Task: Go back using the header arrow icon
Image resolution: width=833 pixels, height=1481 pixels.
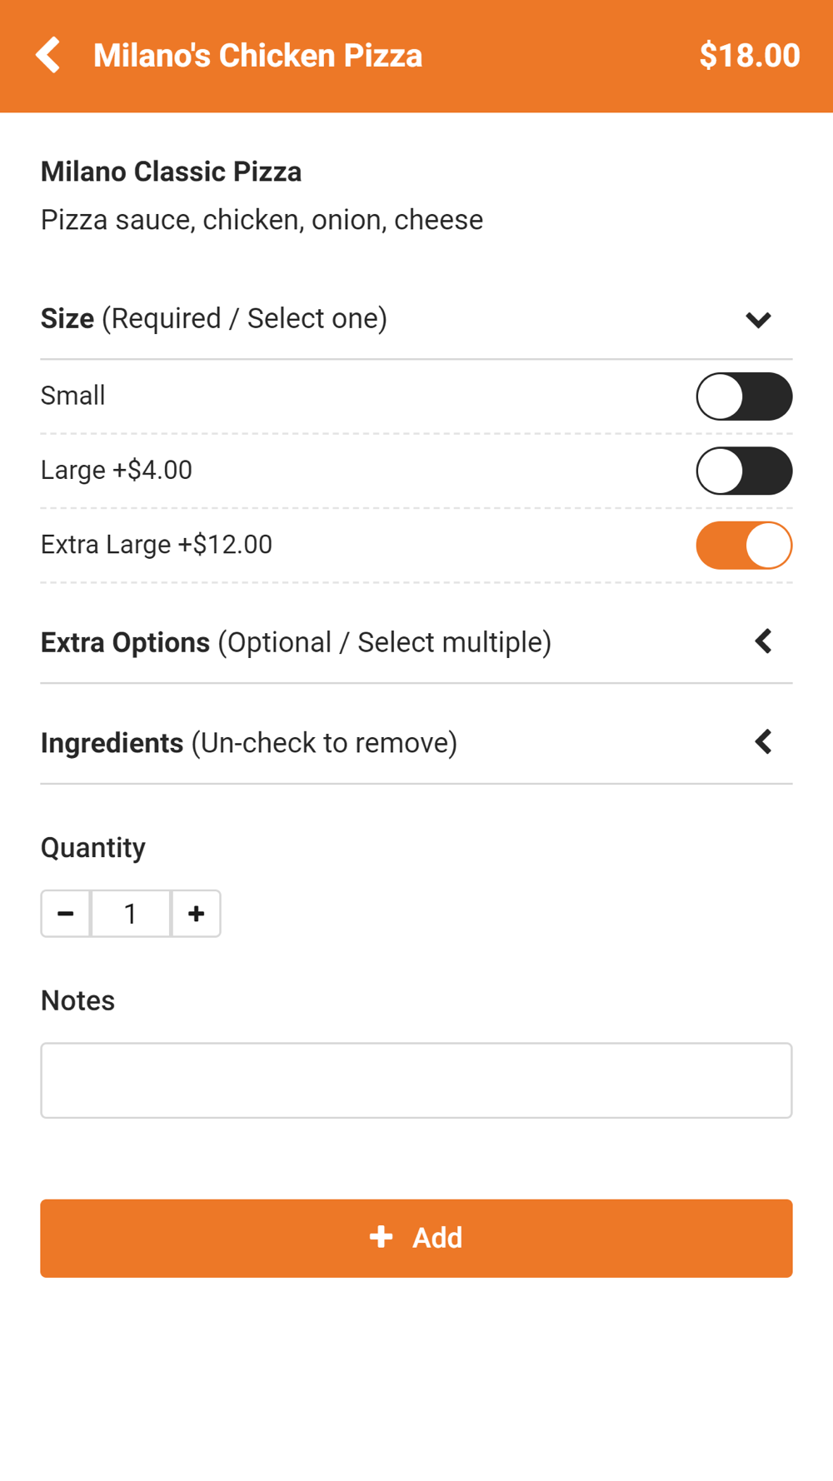Action: pyautogui.click(x=48, y=55)
